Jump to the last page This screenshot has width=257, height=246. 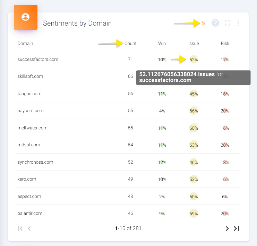pyautogui.click(x=236, y=228)
